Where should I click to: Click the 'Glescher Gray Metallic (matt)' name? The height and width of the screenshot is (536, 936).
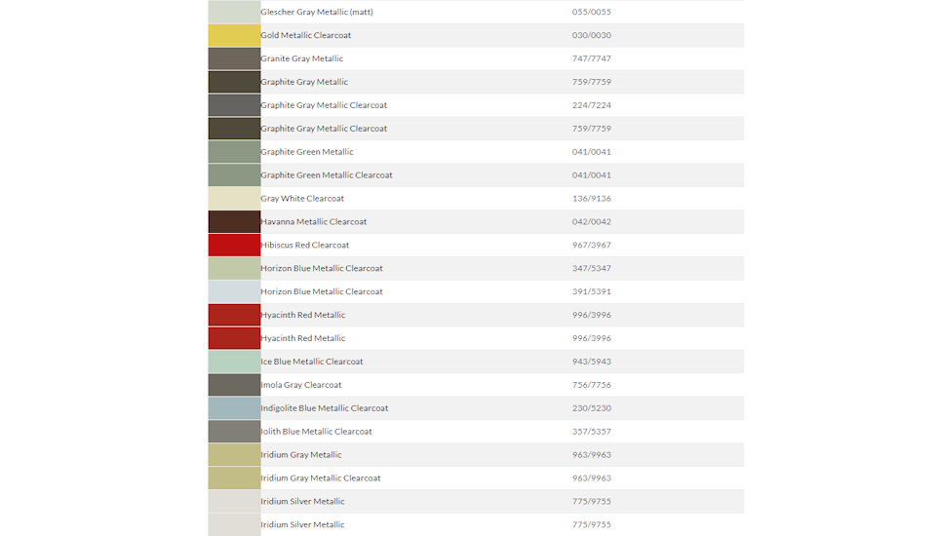coord(316,12)
